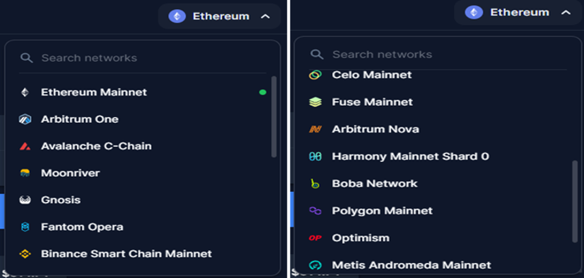
Task: Click the Arbitrum One network icon
Action: [25, 120]
